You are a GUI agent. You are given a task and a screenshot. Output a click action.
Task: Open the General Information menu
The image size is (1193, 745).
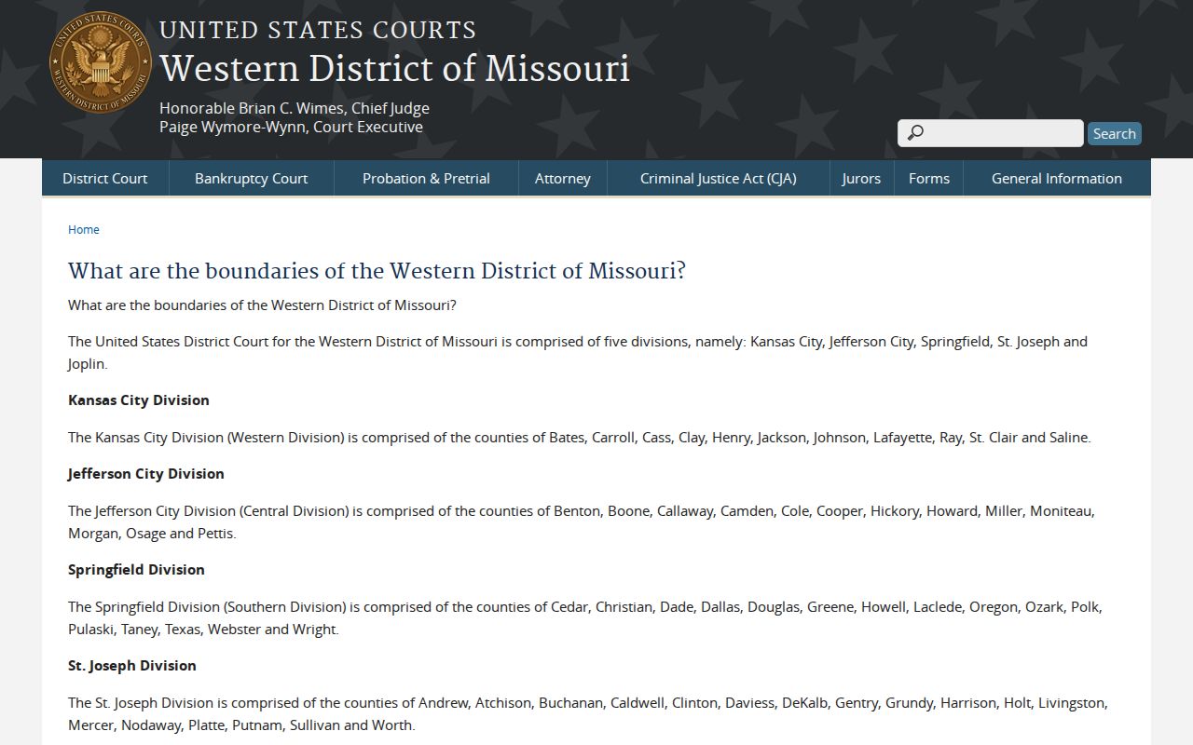[x=1057, y=178]
